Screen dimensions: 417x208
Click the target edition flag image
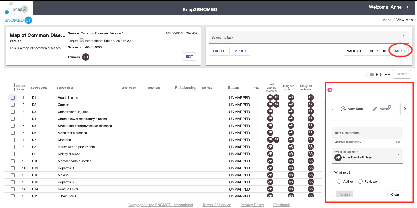[82, 41]
